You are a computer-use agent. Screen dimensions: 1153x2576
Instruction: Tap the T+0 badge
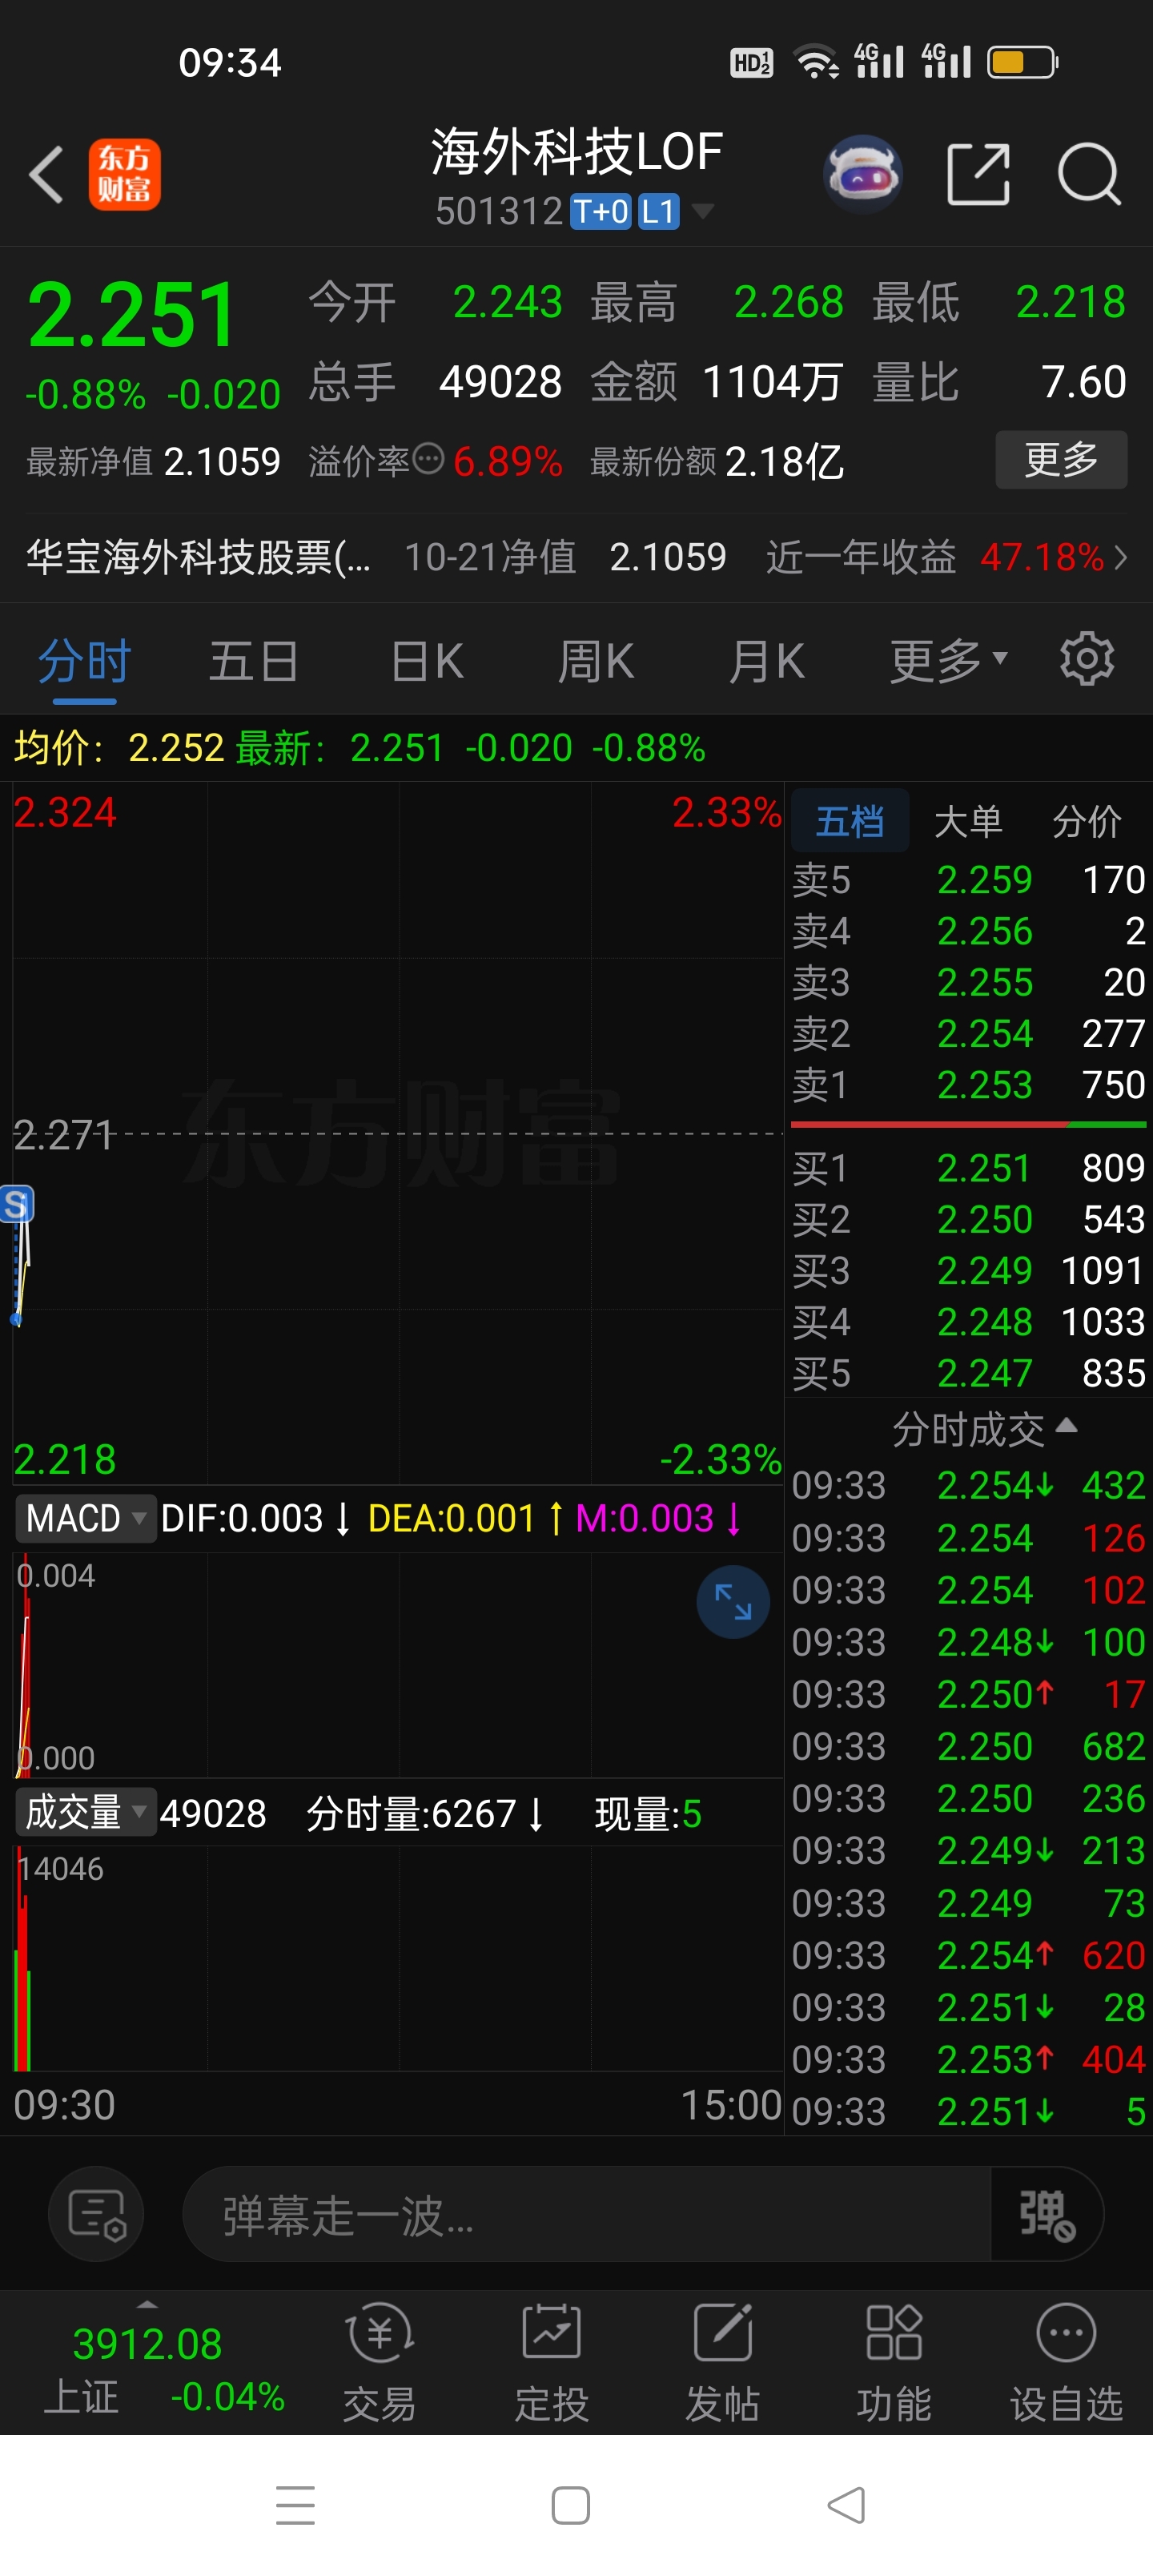coord(600,212)
